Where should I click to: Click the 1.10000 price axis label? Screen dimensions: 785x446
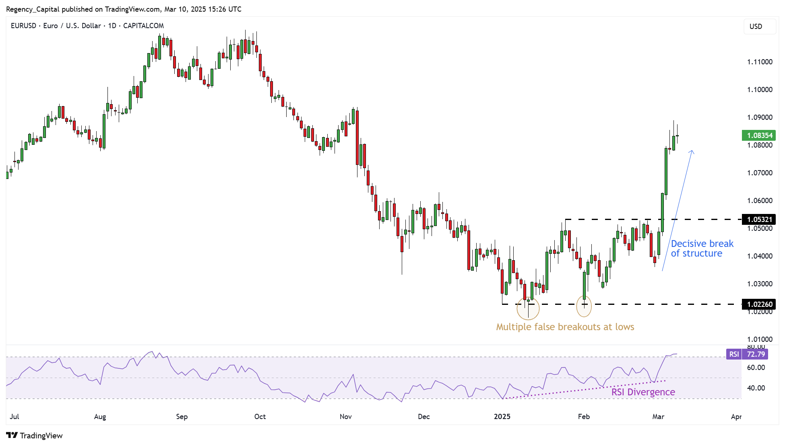(x=760, y=90)
